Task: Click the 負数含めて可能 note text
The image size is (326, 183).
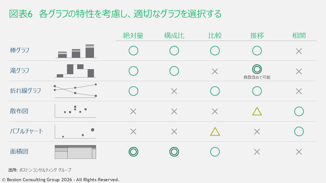Action: (x=257, y=77)
